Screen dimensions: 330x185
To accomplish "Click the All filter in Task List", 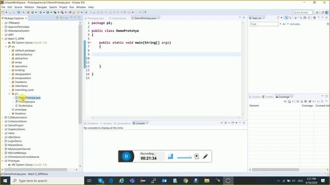I will 284,24.
